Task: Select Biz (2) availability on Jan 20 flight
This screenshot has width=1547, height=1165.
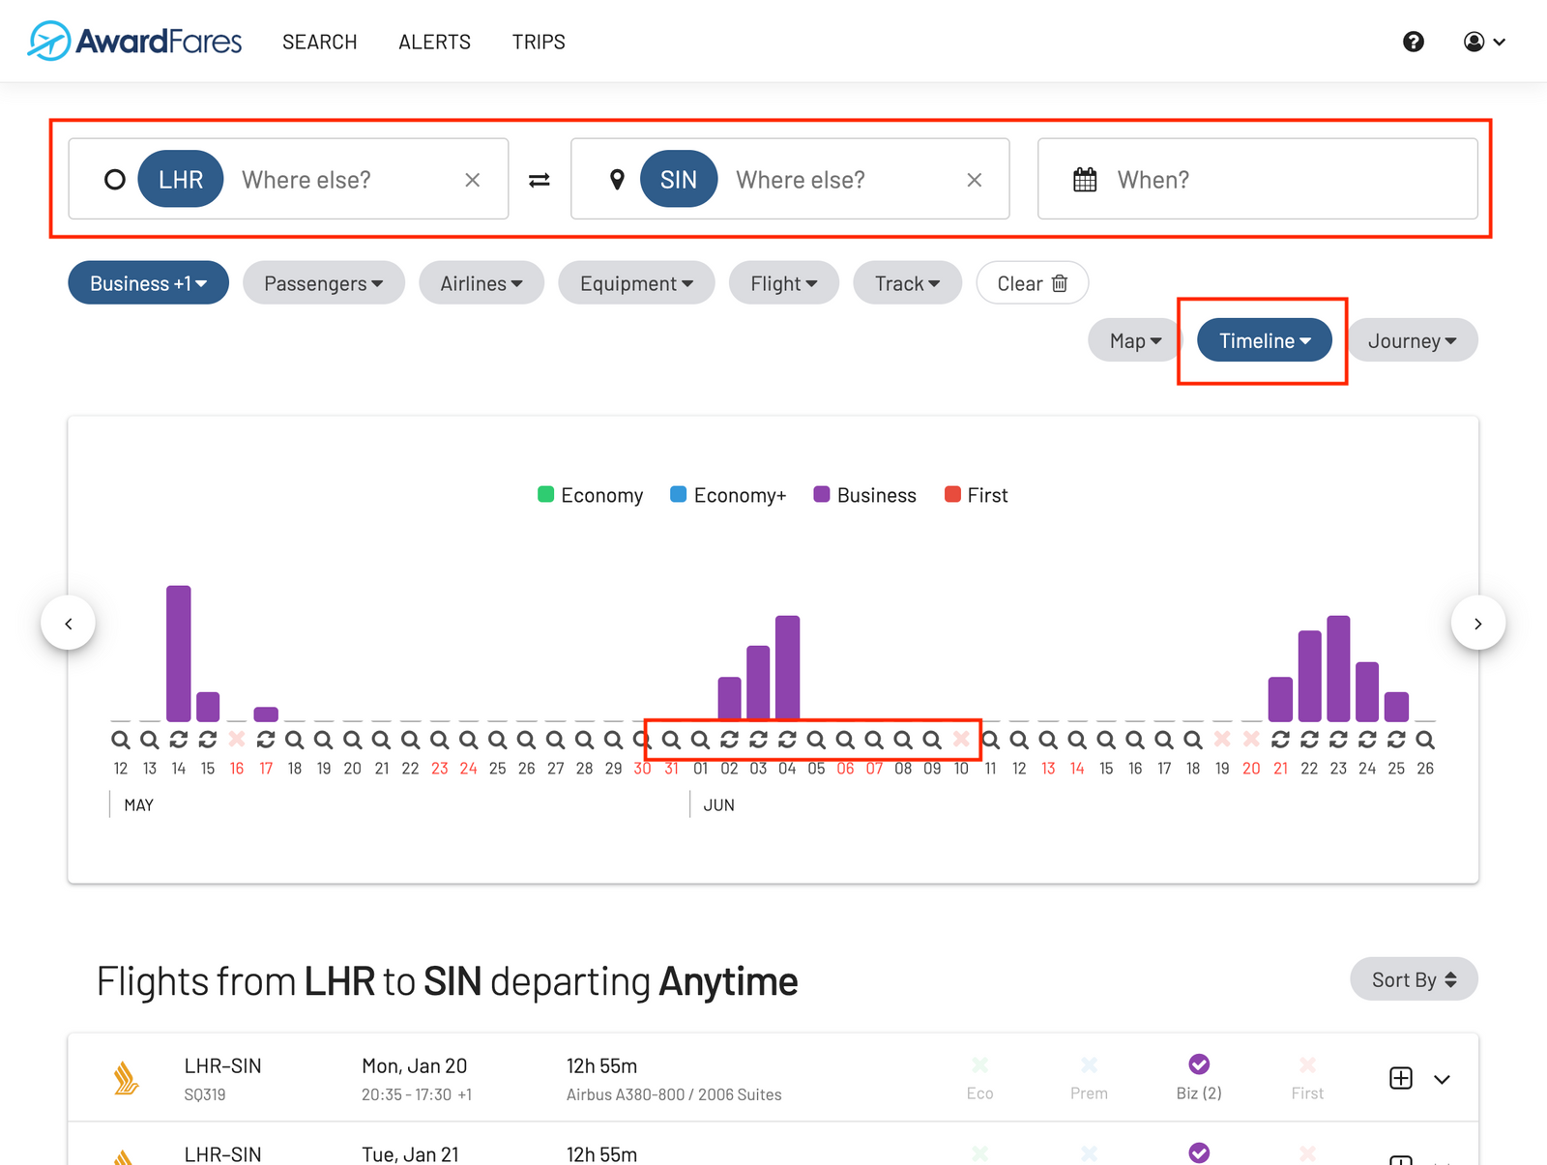Action: click(1199, 1077)
